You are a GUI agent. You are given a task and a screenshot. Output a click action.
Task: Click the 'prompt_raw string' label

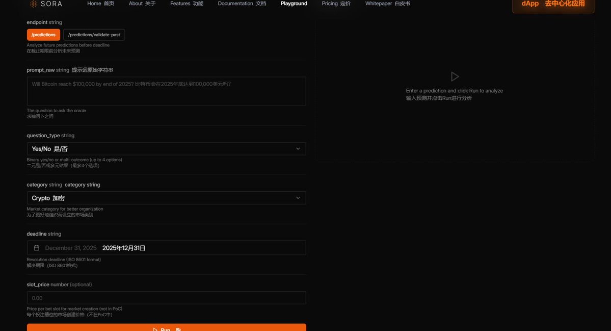pos(48,70)
